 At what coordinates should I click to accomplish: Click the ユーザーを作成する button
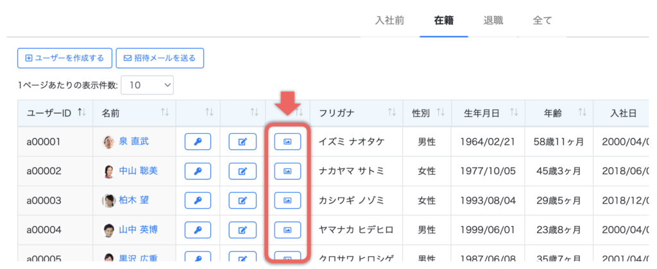pyautogui.click(x=65, y=58)
